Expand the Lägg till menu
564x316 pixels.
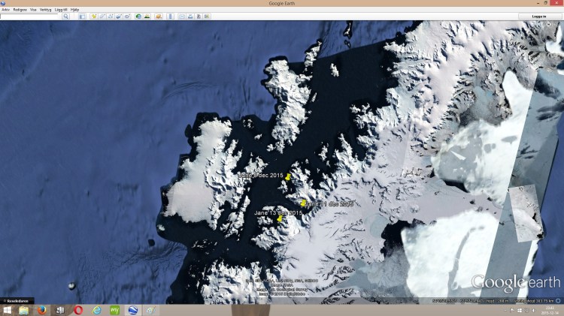[60, 10]
